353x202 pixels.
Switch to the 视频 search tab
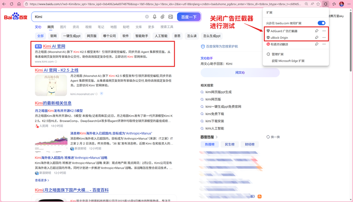(88, 27)
